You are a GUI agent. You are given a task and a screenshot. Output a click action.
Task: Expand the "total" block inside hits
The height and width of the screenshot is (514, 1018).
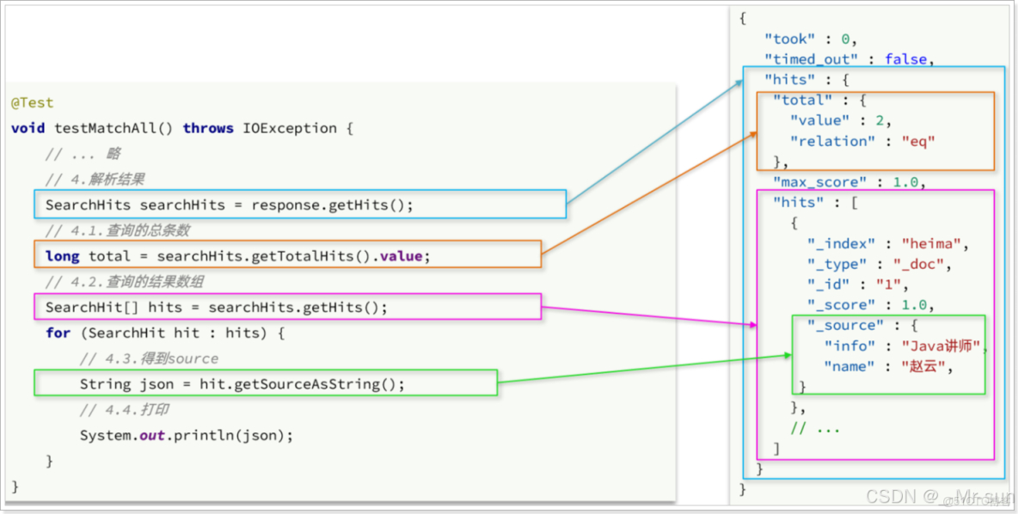tap(803, 100)
